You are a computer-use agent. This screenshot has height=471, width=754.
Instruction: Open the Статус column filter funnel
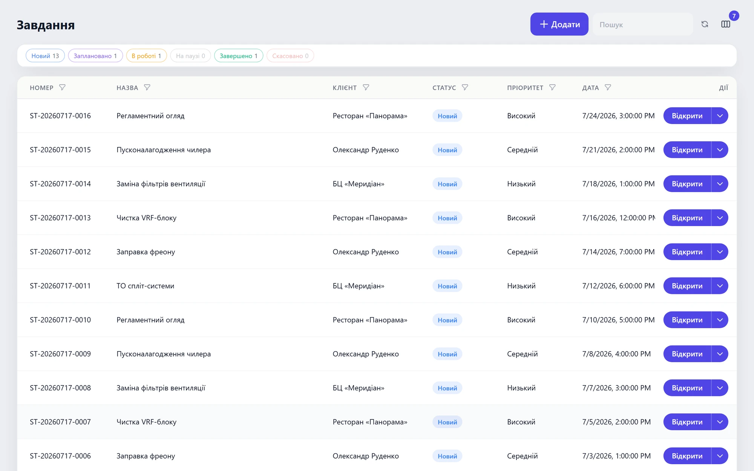click(465, 87)
